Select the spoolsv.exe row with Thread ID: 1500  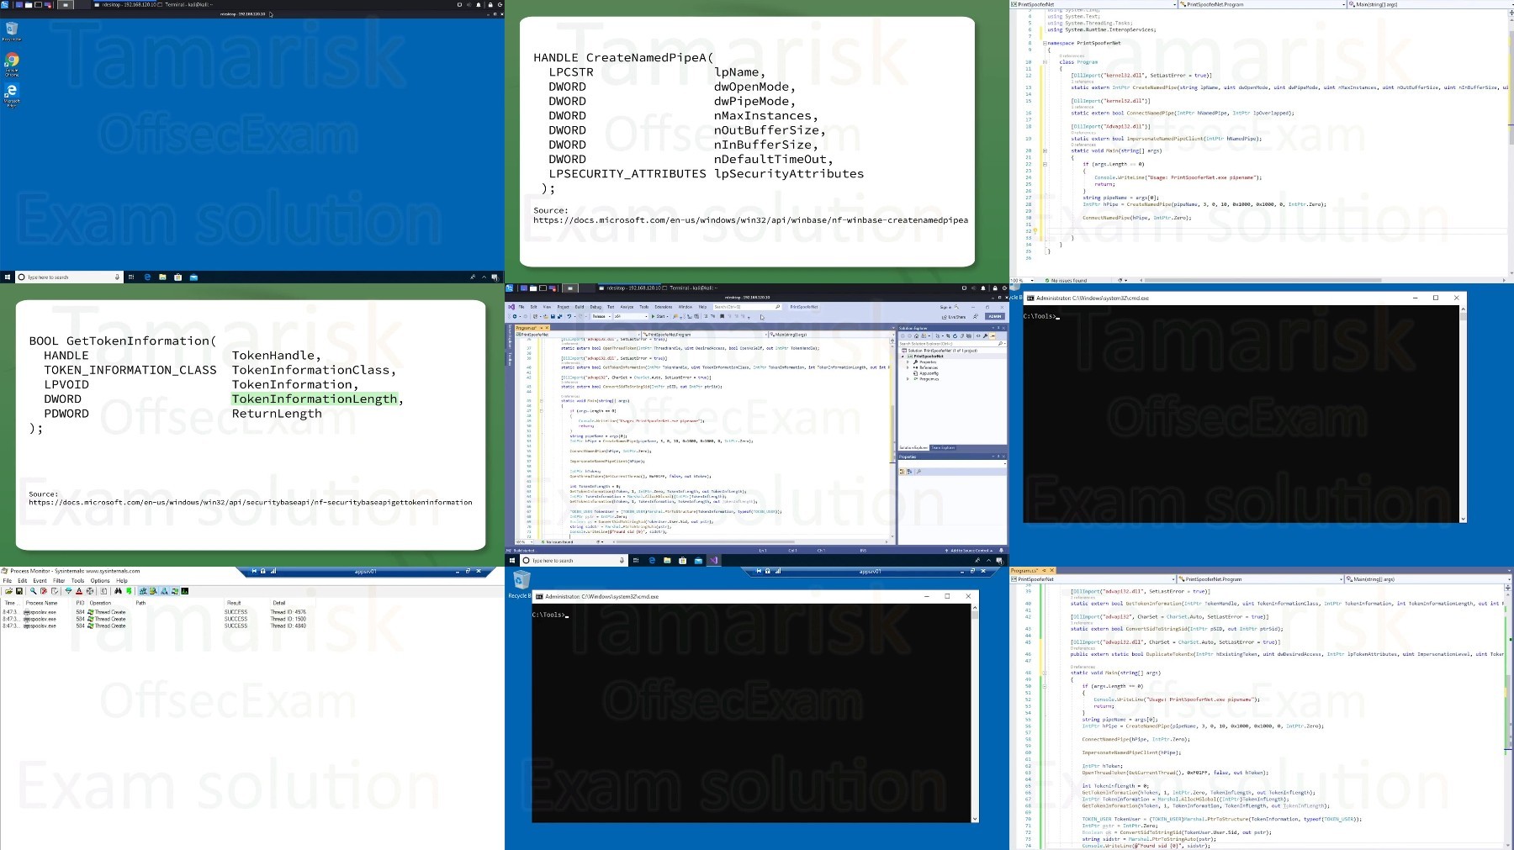point(156,619)
